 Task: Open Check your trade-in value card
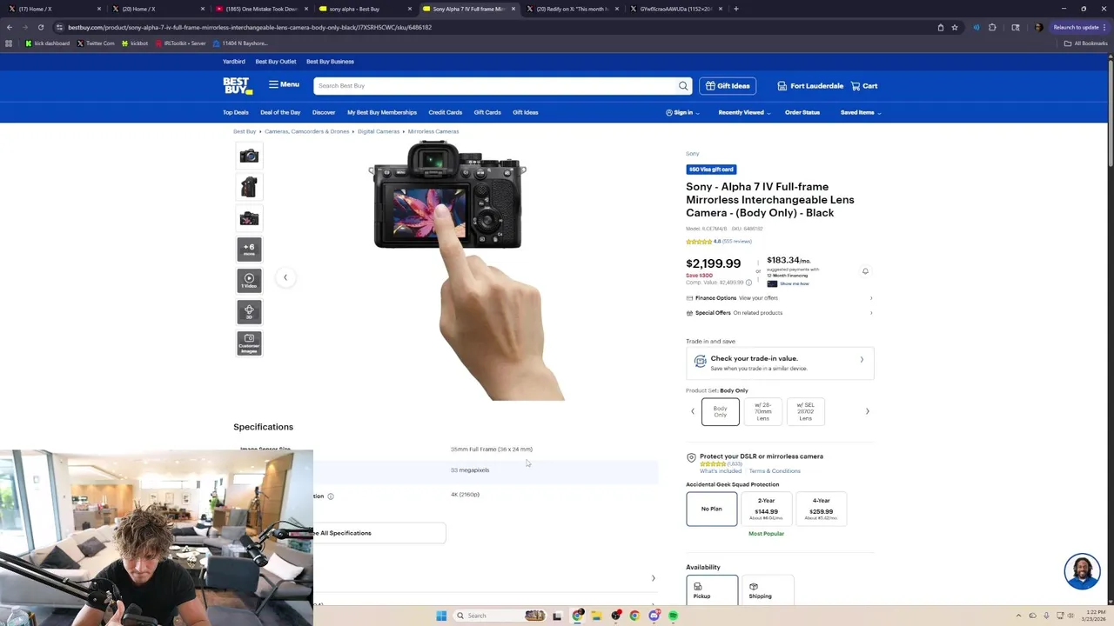(x=780, y=363)
